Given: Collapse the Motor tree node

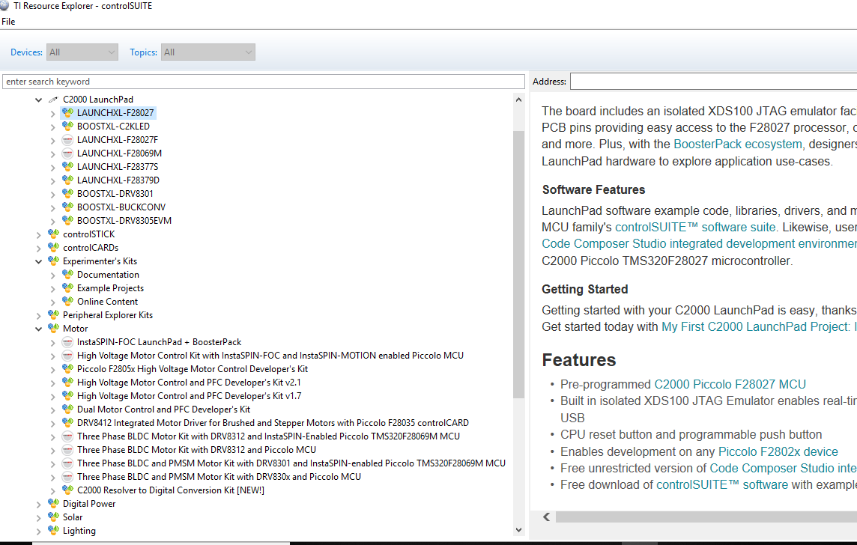Looking at the screenshot, I should click(38, 329).
